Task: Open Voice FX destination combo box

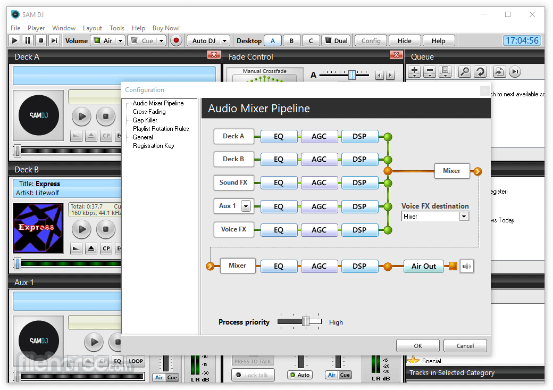Action: point(435,217)
